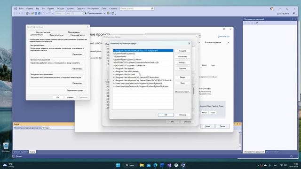Select the Защита системы tab

(56, 35)
